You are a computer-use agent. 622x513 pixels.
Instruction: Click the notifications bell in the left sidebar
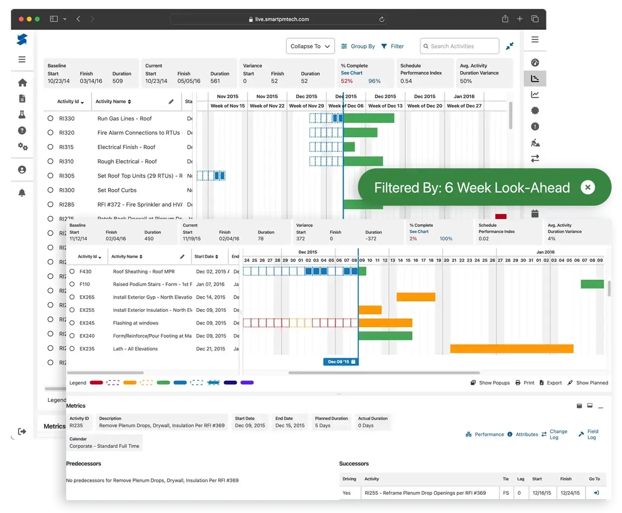[x=22, y=192]
